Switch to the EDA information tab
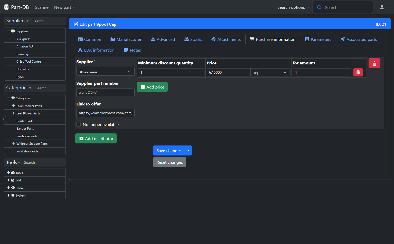 tap(96, 50)
